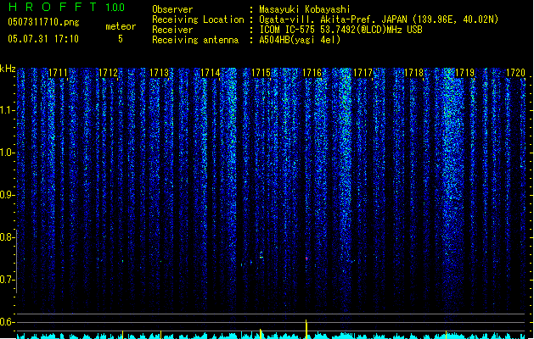Click the A504HB(yagi 4el) antenna text
This screenshot has width=534, height=339.
300,40
